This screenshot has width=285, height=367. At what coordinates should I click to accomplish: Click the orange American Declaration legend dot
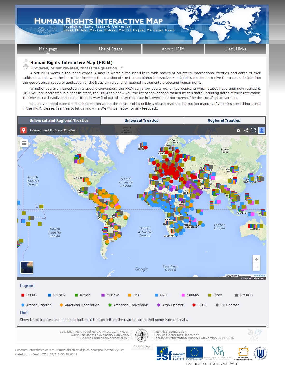pyautogui.click(x=61, y=305)
